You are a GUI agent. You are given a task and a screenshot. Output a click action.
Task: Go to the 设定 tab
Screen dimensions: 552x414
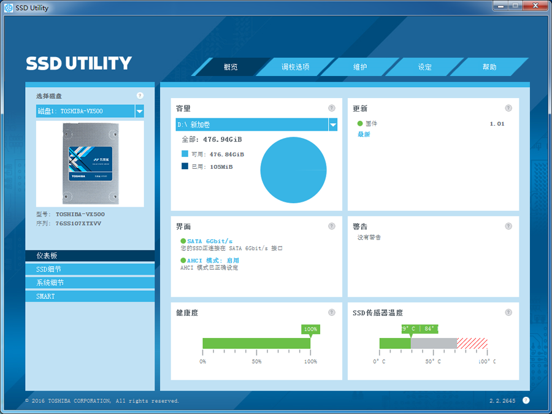click(425, 67)
